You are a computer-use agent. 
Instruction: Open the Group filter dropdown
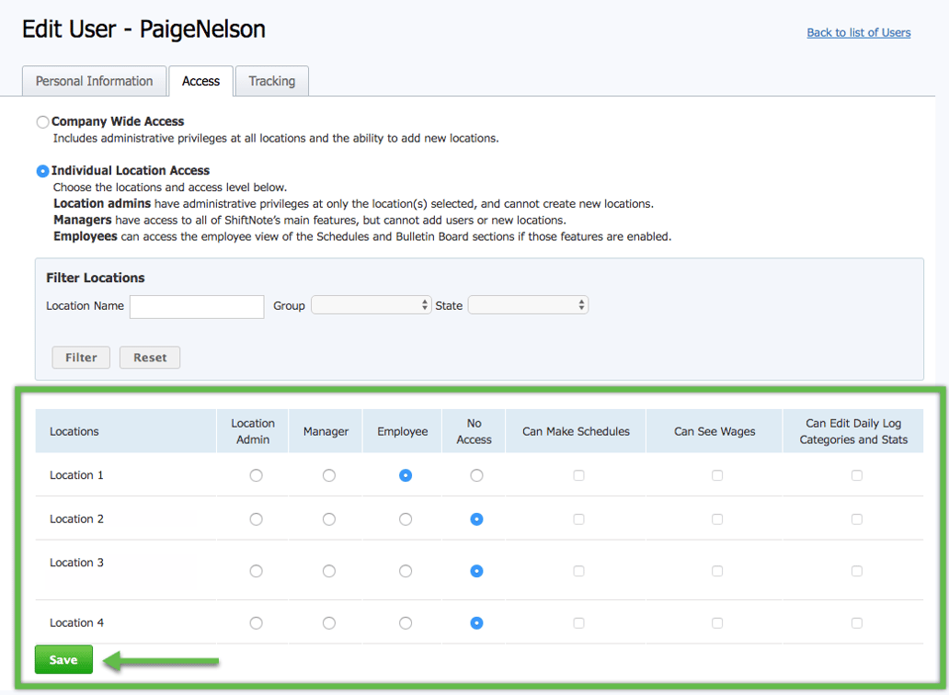[x=371, y=304]
